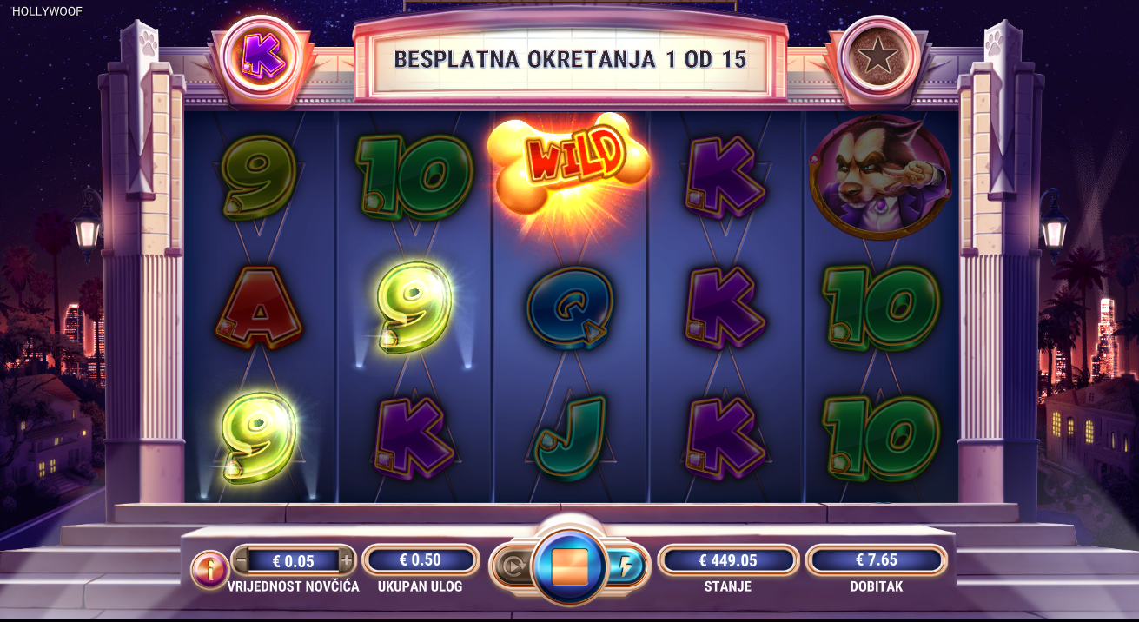Click the balance € 449.05 display
Screen dimensions: 1139x622
tap(728, 560)
